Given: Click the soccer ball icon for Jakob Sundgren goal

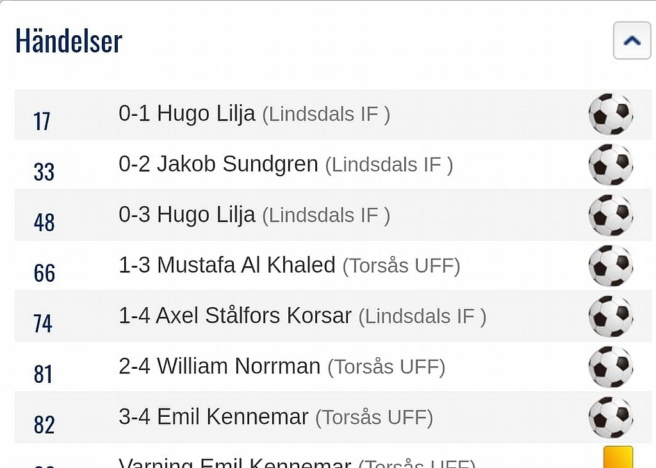Looking at the screenshot, I should click(x=611, y=165).
